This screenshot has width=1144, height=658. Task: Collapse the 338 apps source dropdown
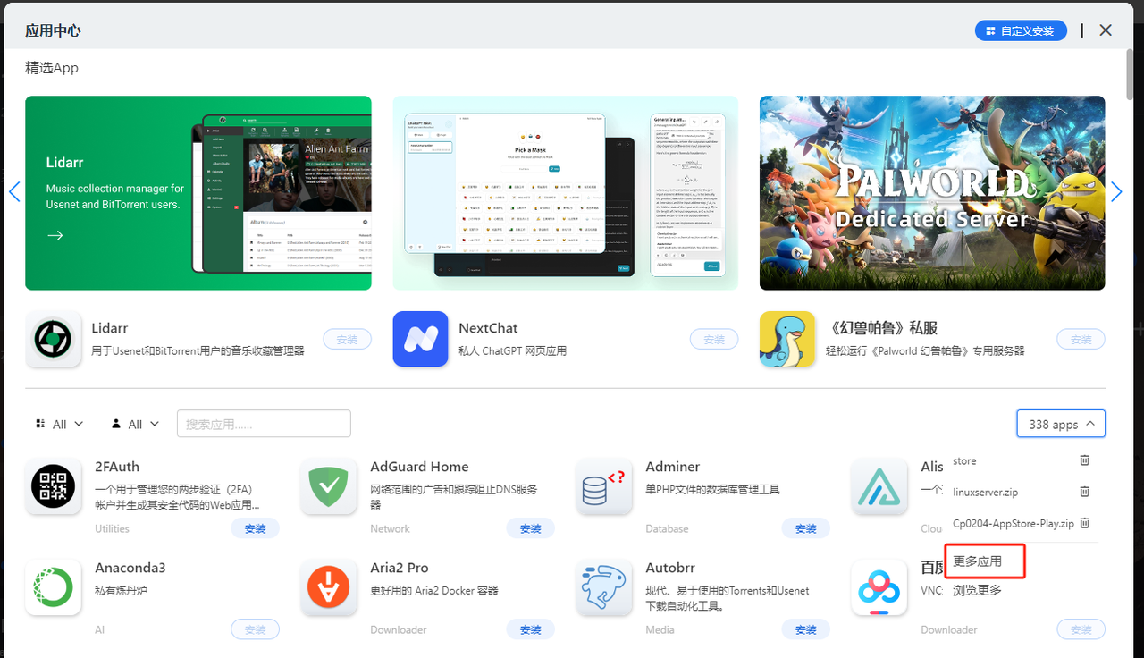click(x=1061, y=424)
